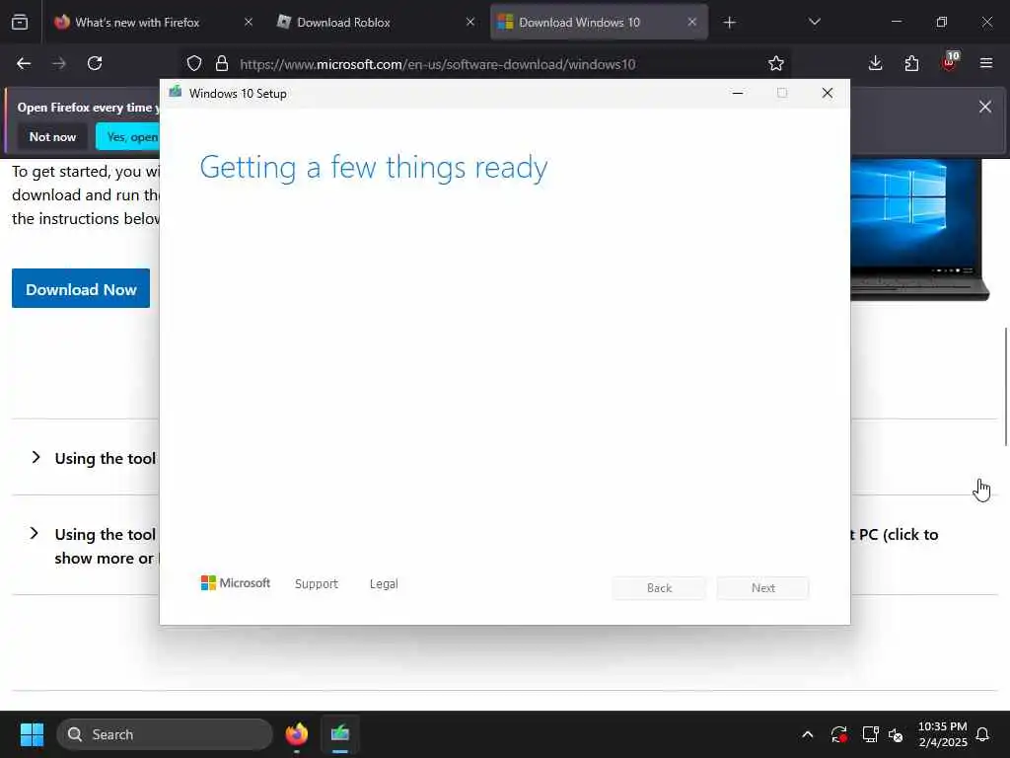List all tabs with the chevron
1010x758 pixels.
(814, 22)
